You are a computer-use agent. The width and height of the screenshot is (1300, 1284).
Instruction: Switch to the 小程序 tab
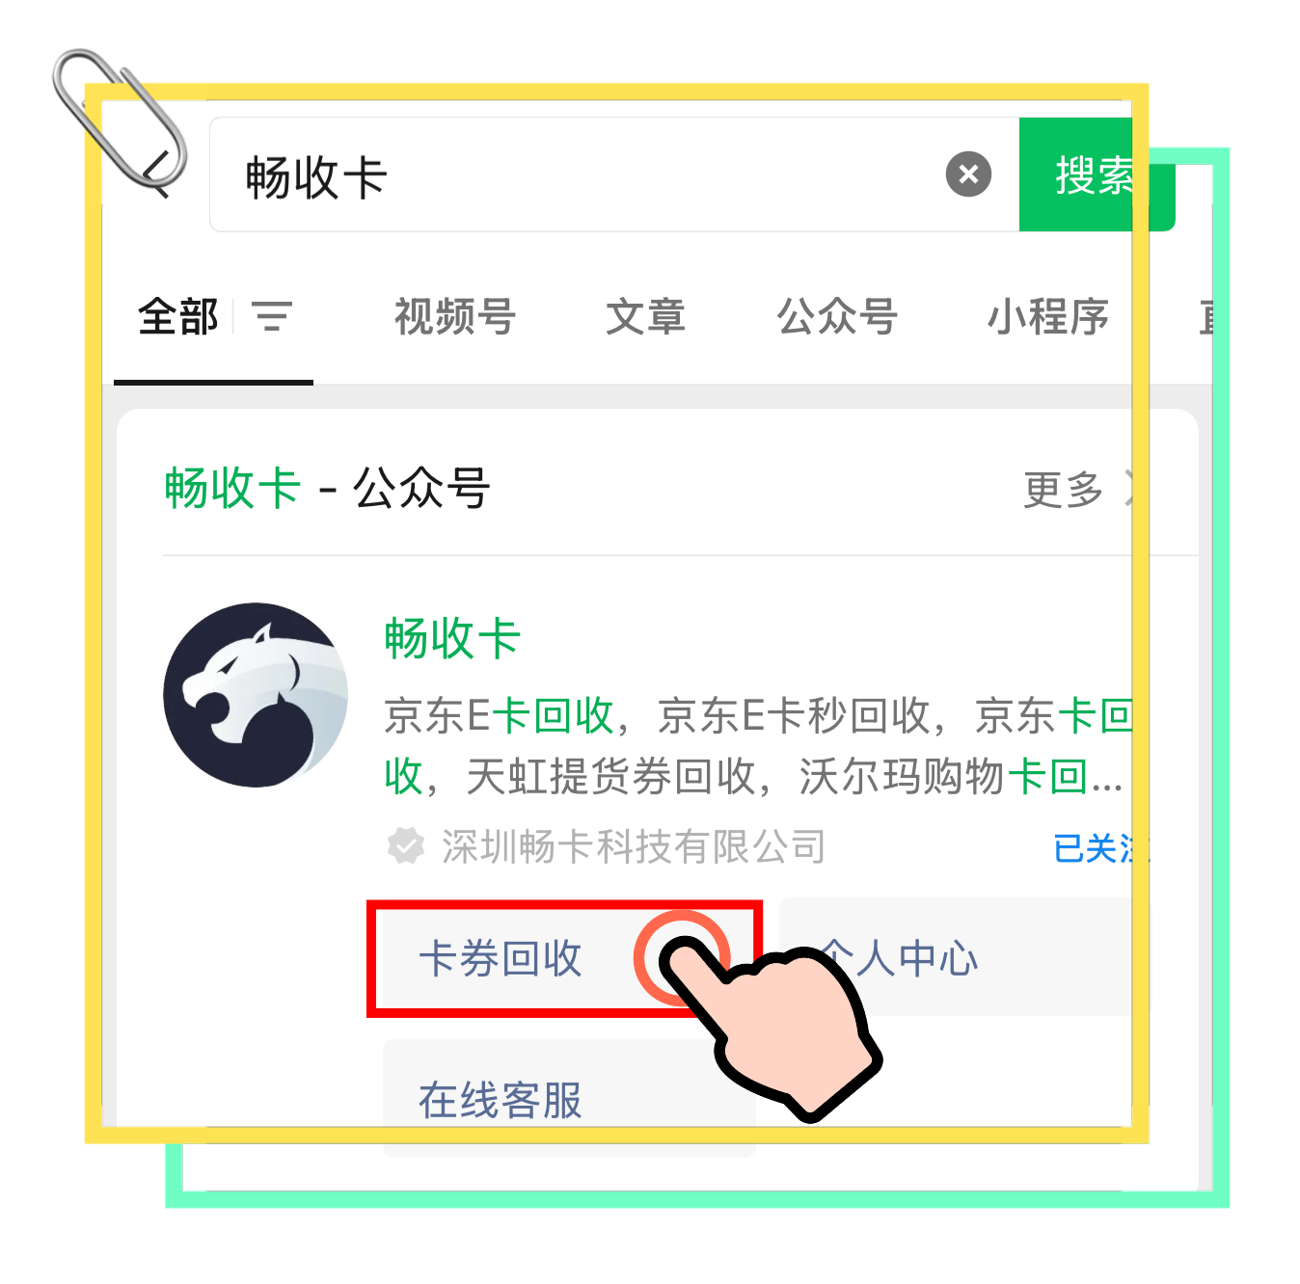pyautogui.click(x=1047, y=316)
